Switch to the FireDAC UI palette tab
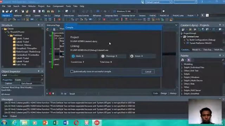 (x=164, y=15)
